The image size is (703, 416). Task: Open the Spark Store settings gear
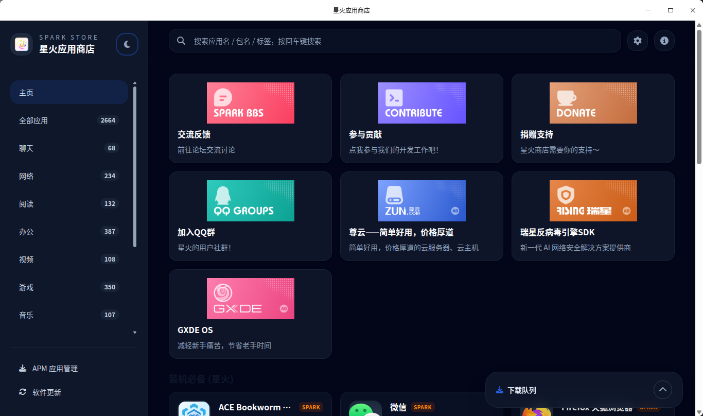tap(637, 41)
